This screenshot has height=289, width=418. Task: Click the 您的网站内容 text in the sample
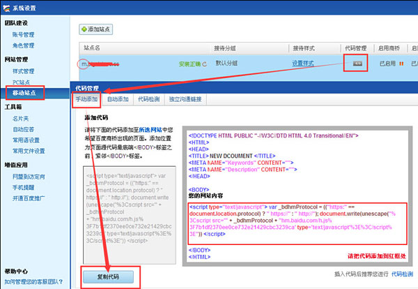[x=206, y=195]
